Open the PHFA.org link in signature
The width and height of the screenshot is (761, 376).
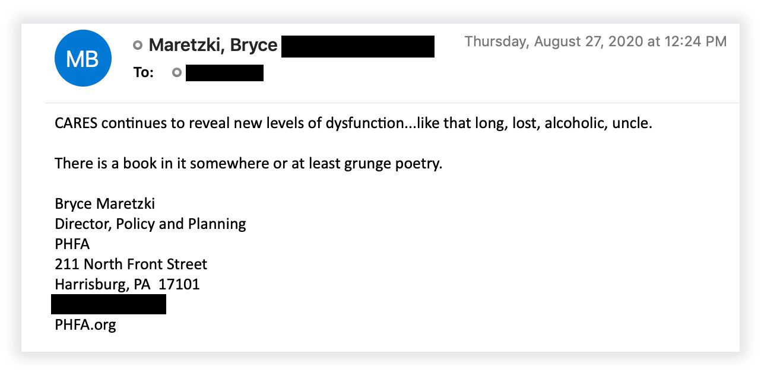click(85, 324)
